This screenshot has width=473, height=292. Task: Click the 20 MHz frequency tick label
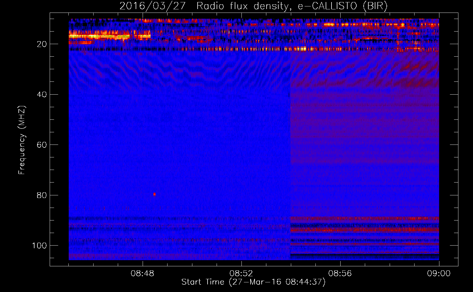pos(42,44)
